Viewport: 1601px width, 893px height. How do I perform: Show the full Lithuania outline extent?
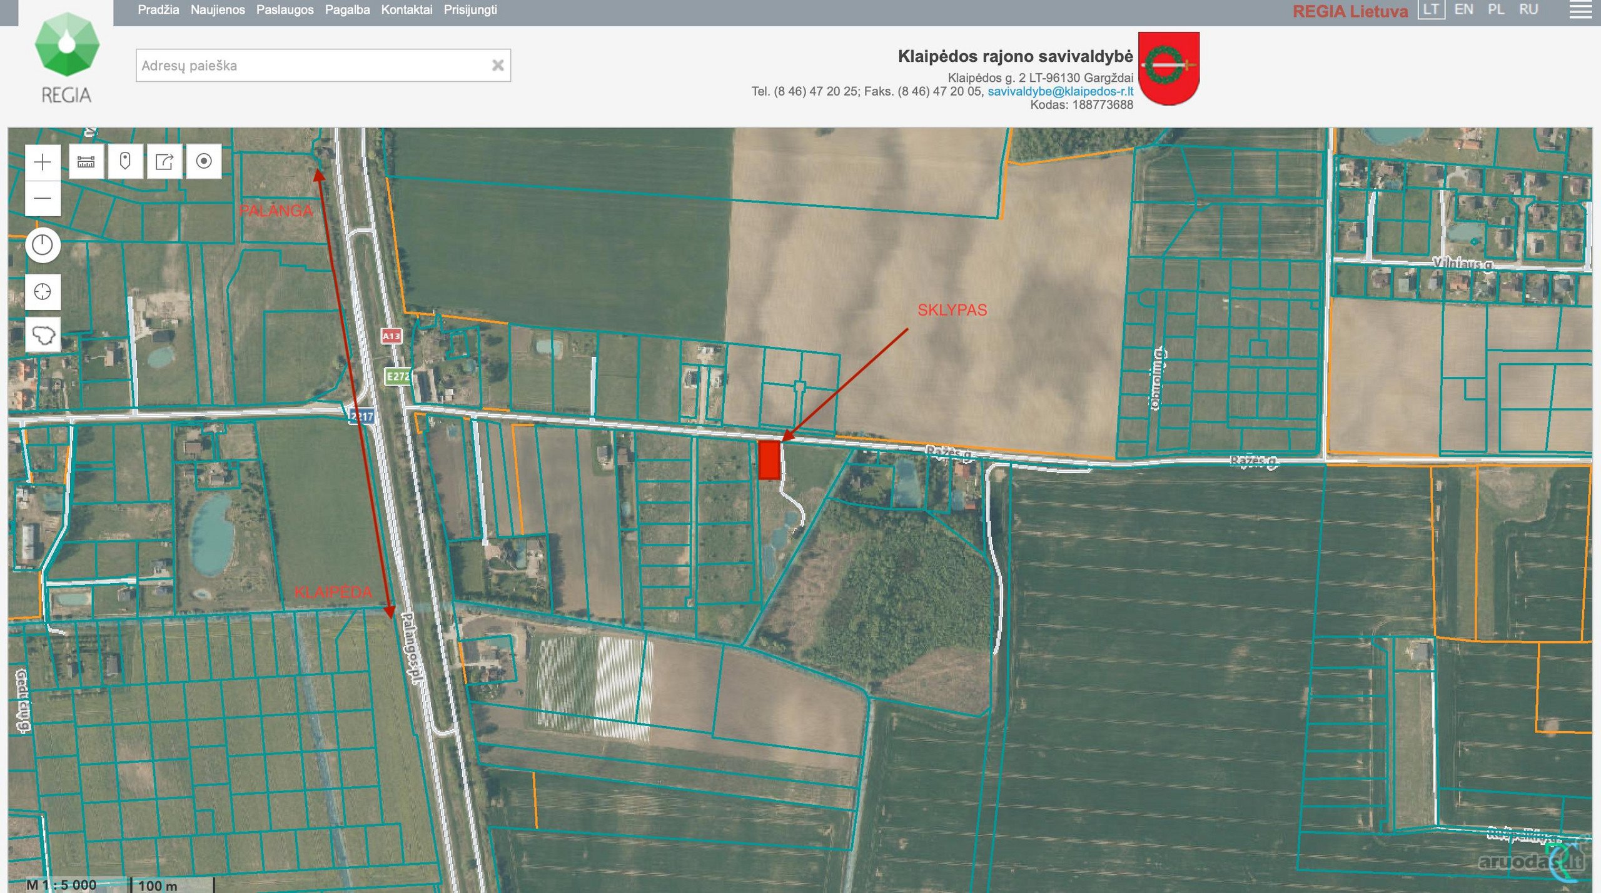tap(43, 335)
